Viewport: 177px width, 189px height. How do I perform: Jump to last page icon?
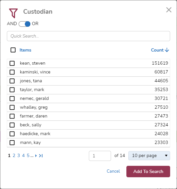(41, 156)
